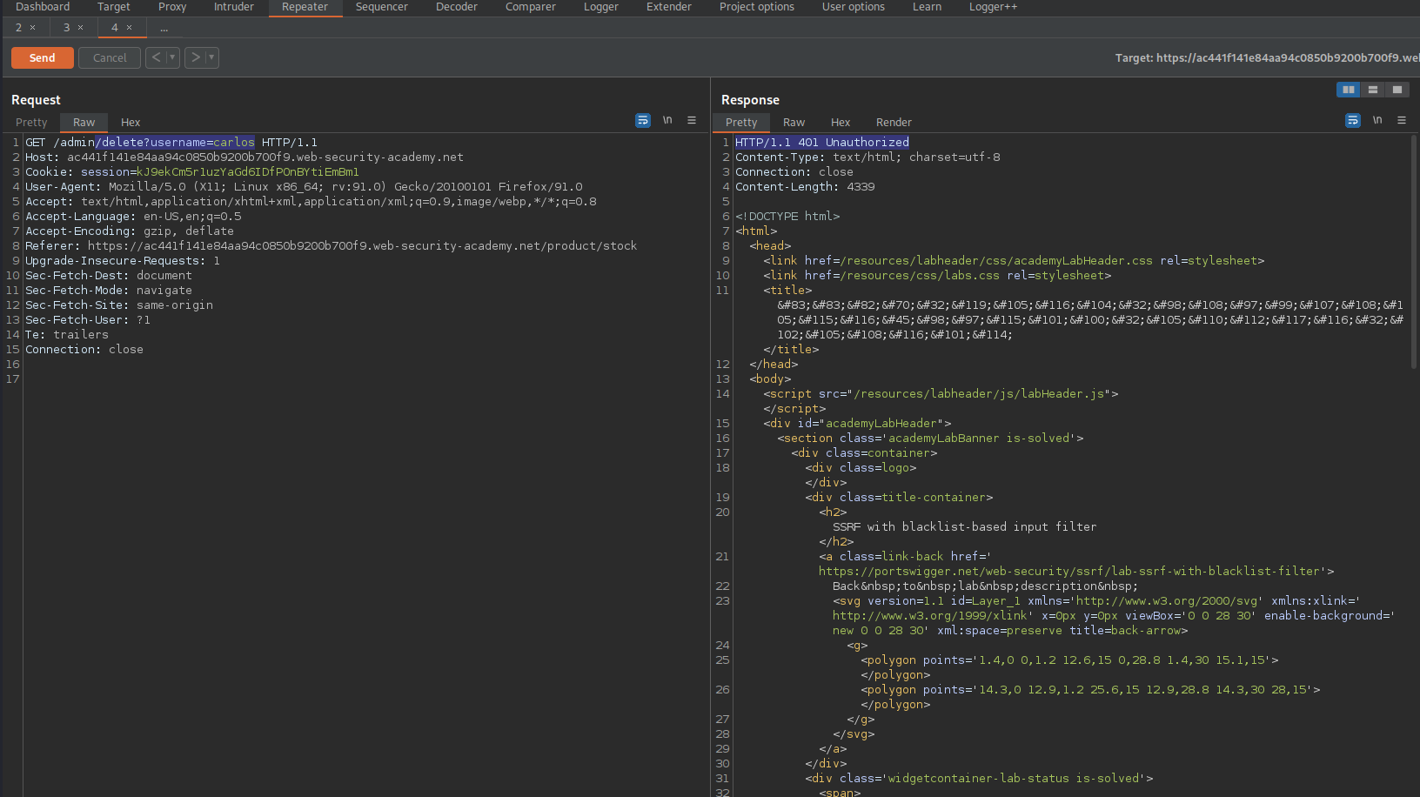This screenshot has height=797, width=1420.
Task: Click the GET /admin/delete request line
Action: coord(171,142)
